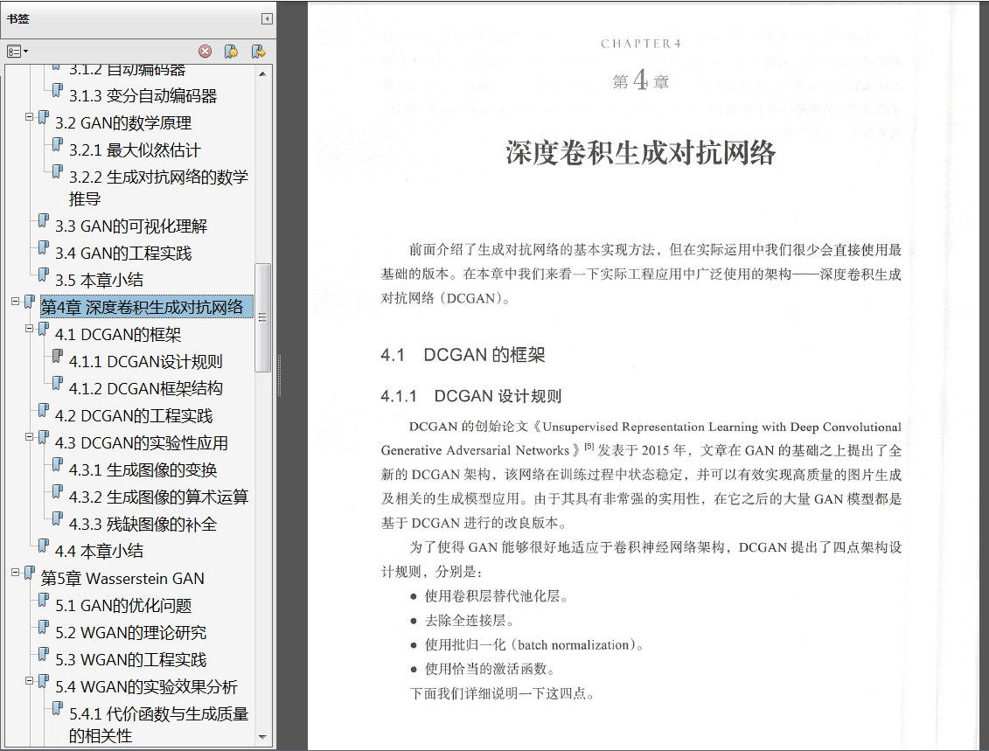The image size is (989, 751).
Task: Click the bullet text 使用卷积层替代池化层
Action: tap(497, 596)
